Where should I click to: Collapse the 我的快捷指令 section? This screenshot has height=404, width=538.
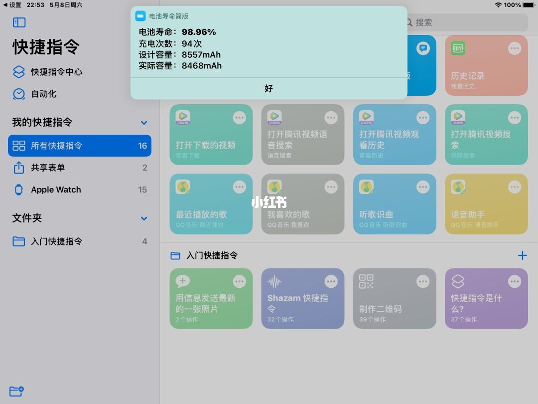(x=144, y=122)
